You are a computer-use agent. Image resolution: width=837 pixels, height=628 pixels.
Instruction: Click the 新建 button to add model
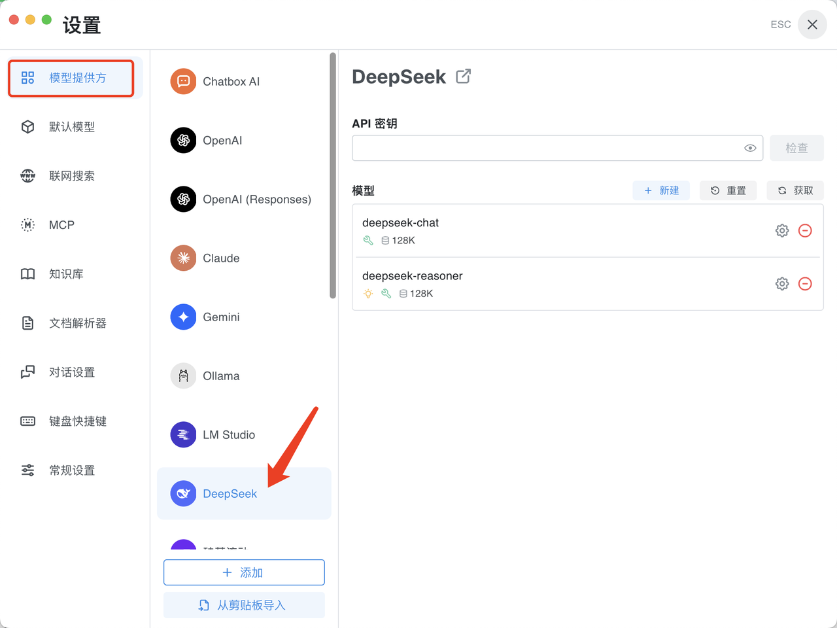click(x=661, y=190)
